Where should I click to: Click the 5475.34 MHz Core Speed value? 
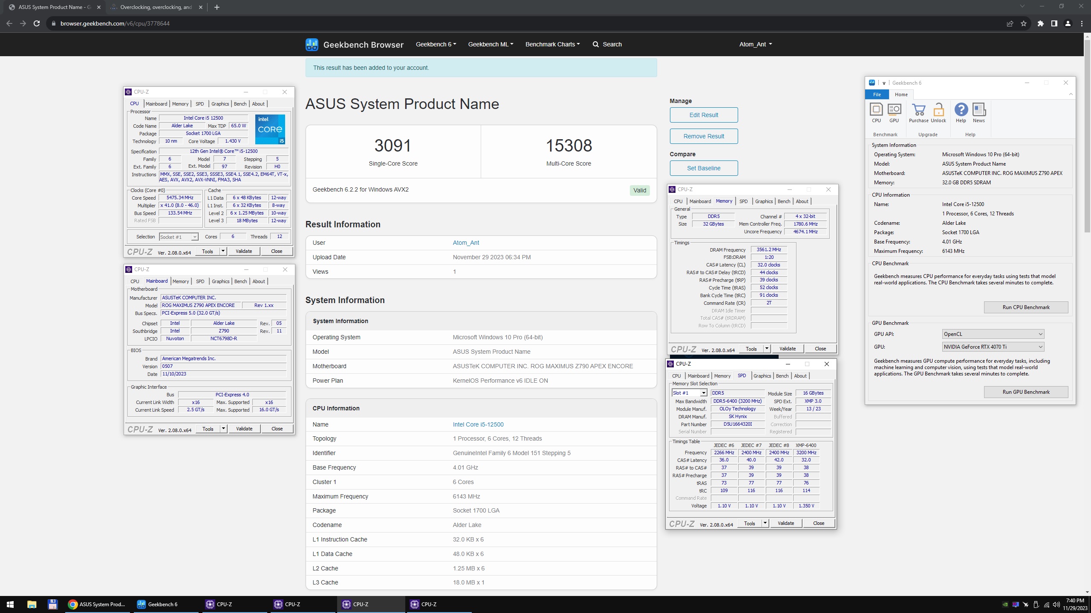(180, 198)
